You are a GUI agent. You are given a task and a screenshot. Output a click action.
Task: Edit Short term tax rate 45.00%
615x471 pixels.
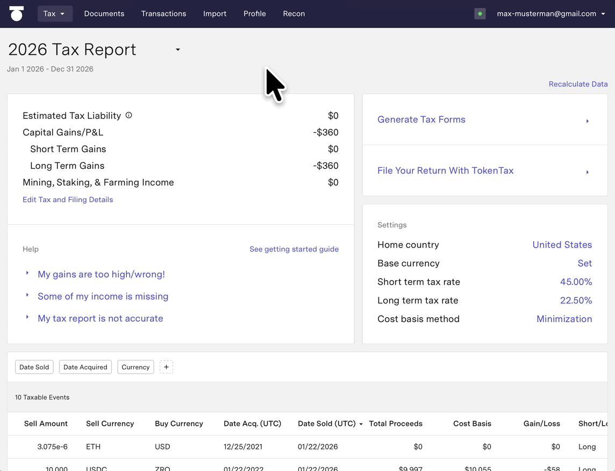click(x=576, y=282)
